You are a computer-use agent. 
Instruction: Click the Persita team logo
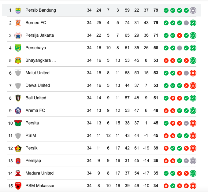[18, 123]
